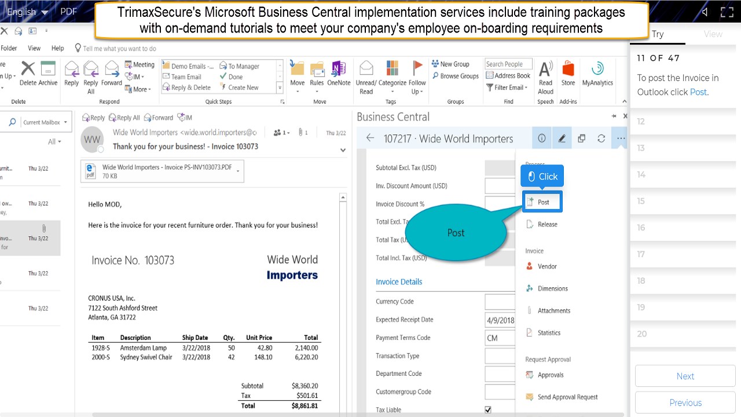Click the Post link in instructions
741x417 pixels.
pos(698,92)
